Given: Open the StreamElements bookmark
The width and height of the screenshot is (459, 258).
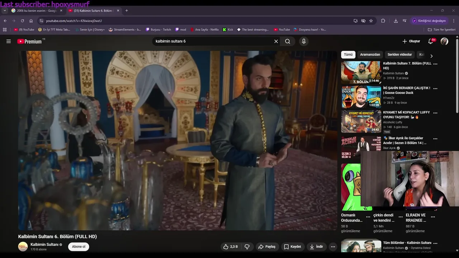Looking at the screenshot, I should 125,30.
